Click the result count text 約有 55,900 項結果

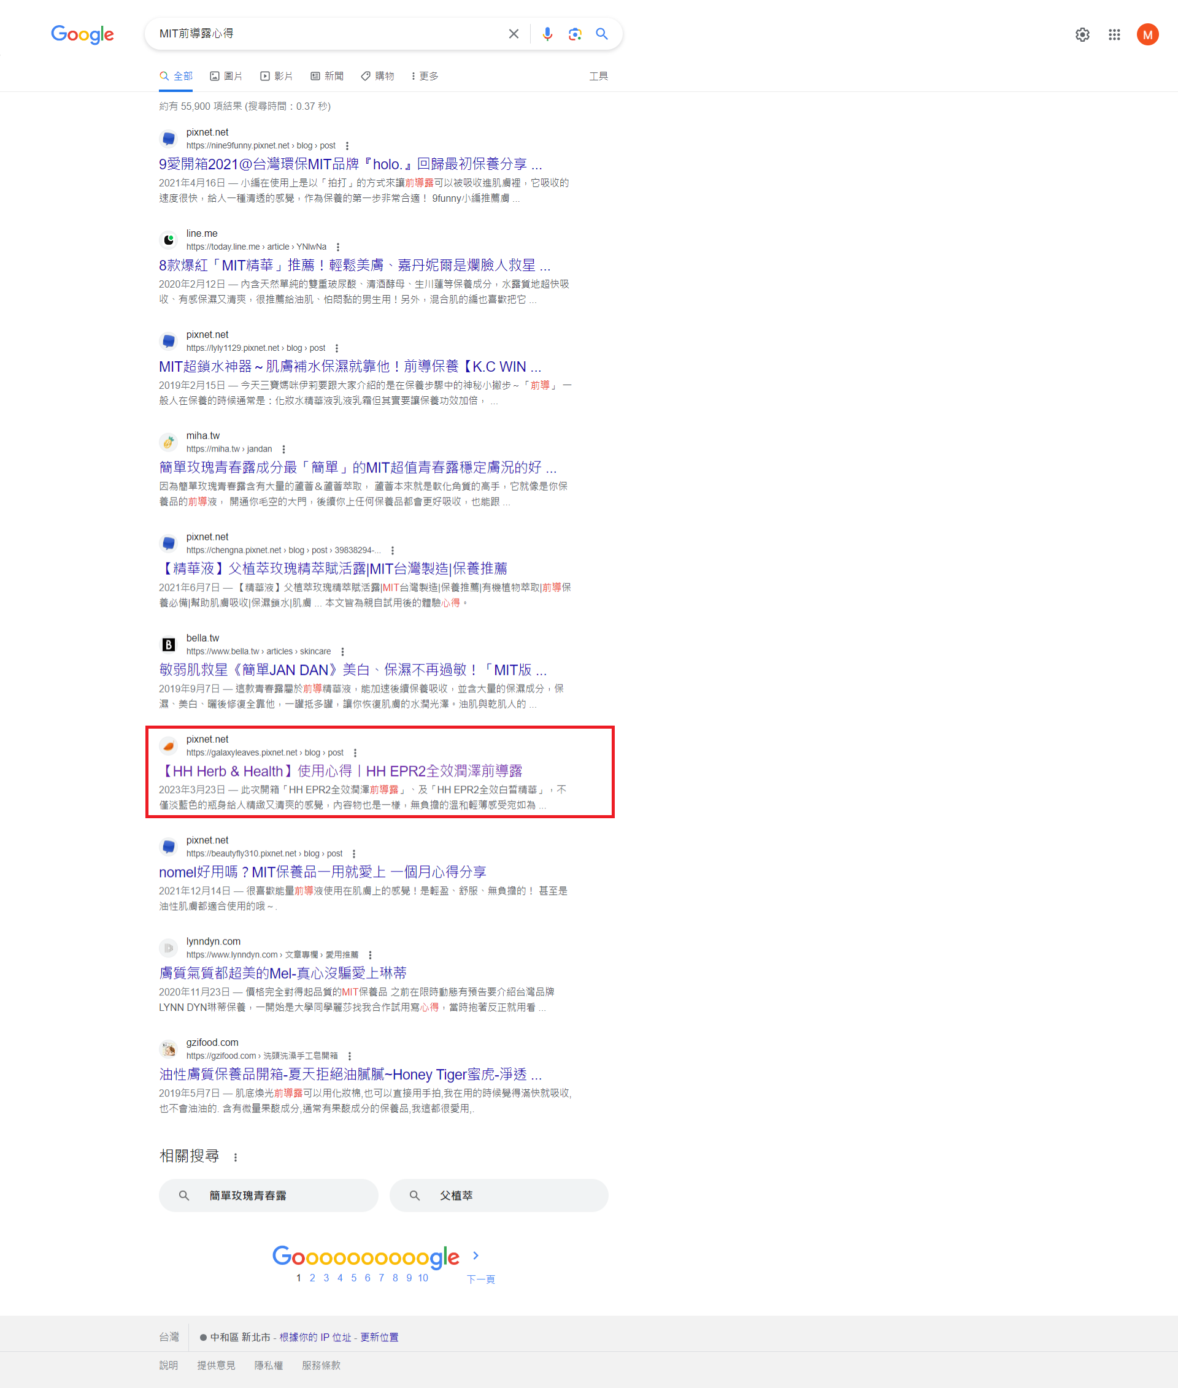201,106
